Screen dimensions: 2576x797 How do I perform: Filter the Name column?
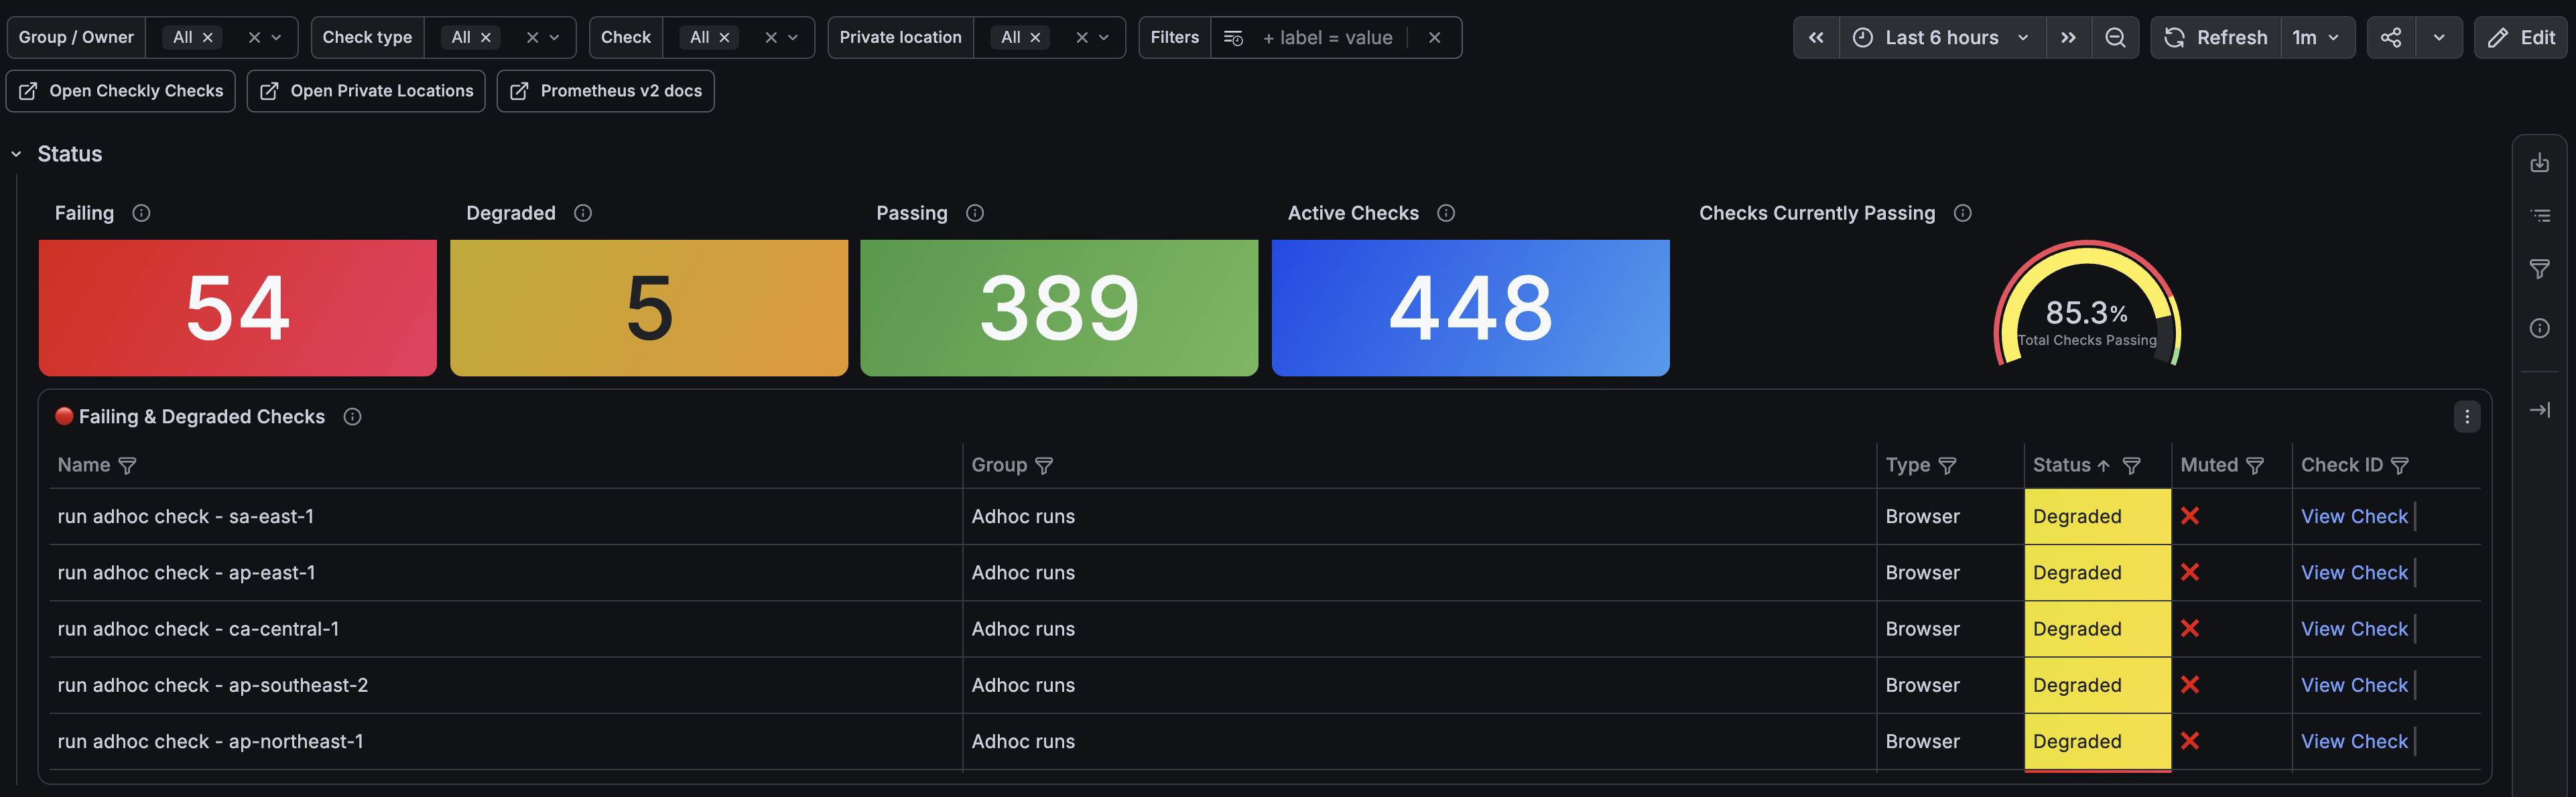127,466
